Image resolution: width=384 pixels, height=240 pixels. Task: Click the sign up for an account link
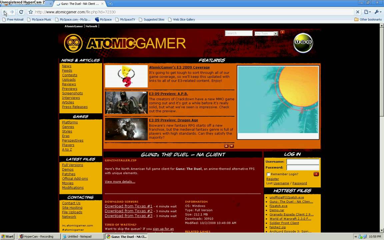tap(163, 229)
